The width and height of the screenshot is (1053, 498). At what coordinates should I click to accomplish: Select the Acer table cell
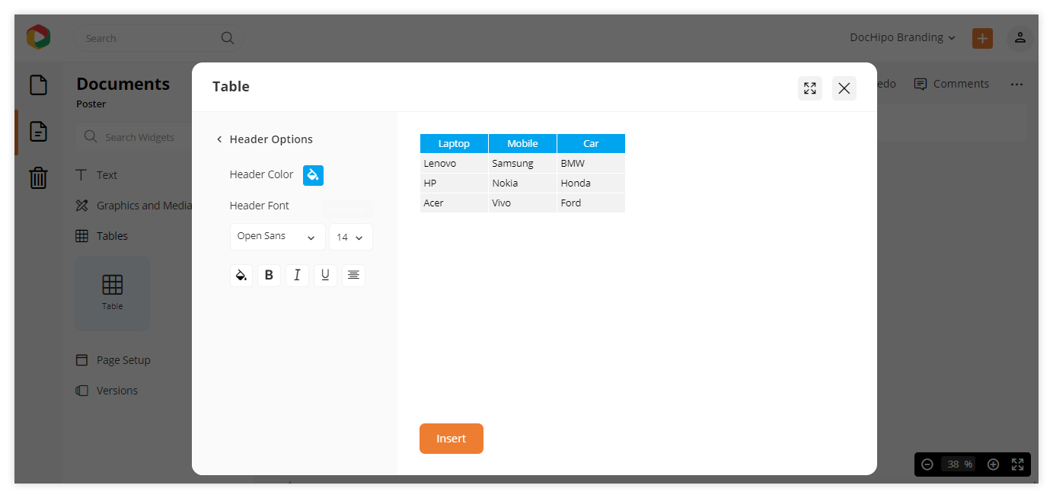coord(454,203)
